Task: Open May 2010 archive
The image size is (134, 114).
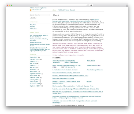Action: (x=33, y=68)
